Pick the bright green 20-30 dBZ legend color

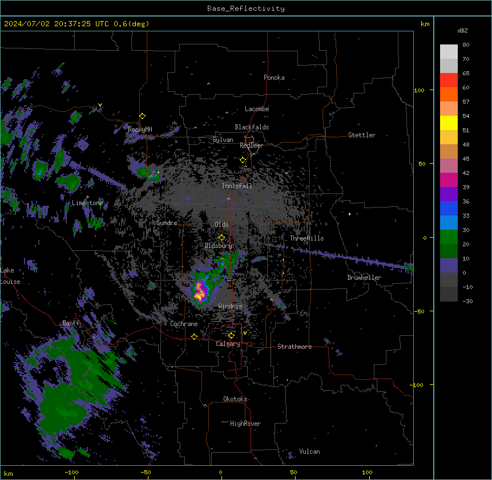(x=449, y=237)
